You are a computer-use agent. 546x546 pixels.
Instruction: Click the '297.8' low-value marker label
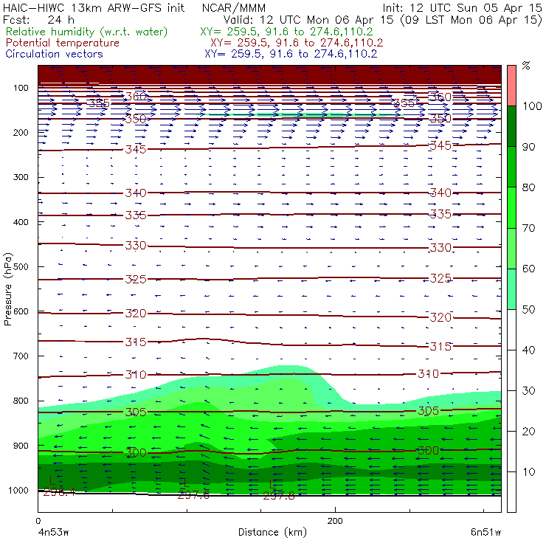pyautogui.click(x=279, y=496)
